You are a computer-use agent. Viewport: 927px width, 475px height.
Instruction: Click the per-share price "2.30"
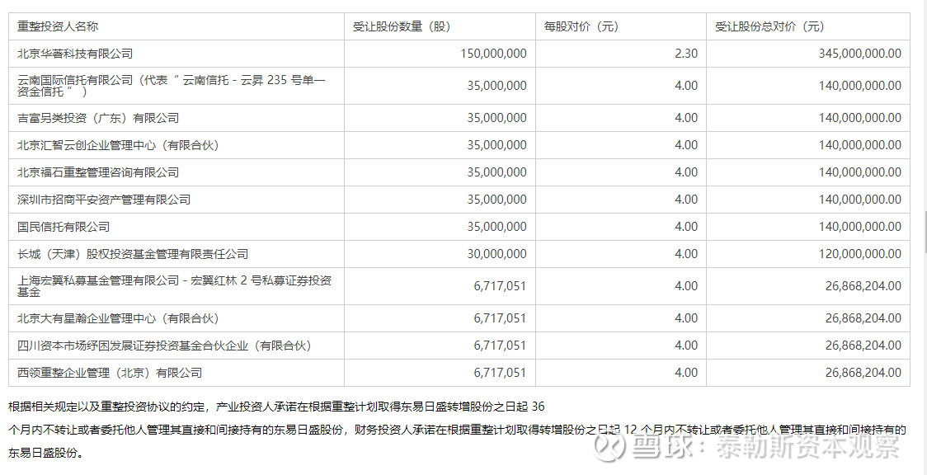686,54
